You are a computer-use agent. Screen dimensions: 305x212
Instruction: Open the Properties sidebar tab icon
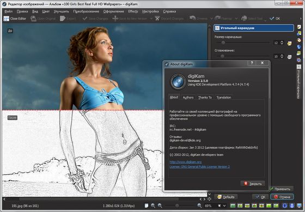pos(299,27)
